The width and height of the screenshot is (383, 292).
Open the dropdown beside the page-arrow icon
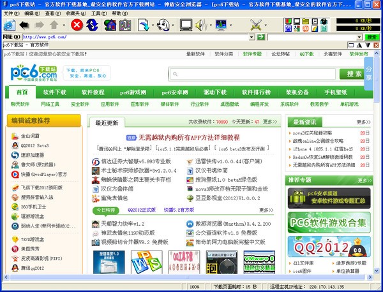[153, 25]
